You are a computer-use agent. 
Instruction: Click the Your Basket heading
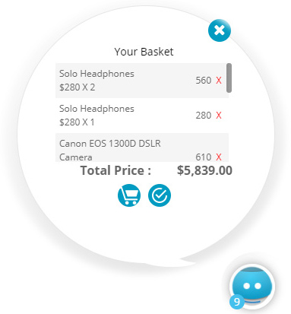144,52
